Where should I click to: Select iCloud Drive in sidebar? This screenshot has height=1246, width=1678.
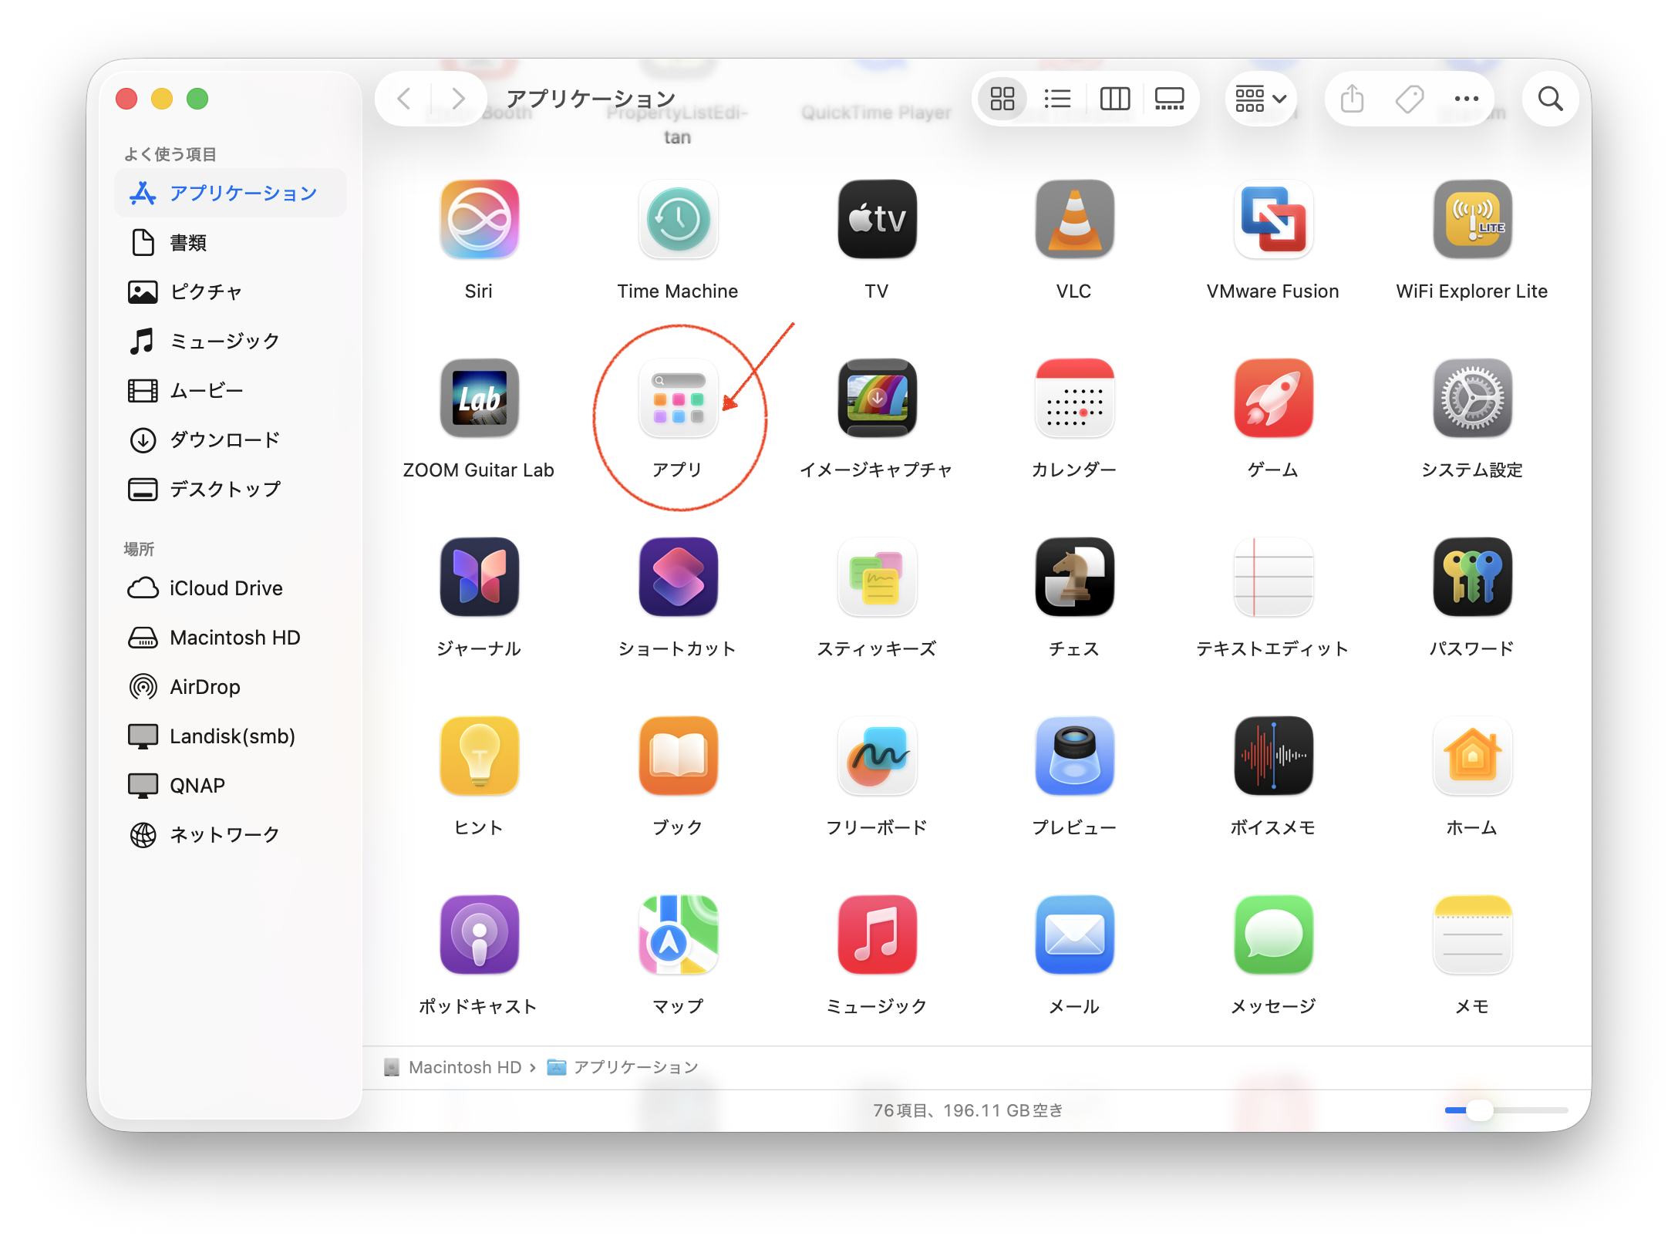point(225,588)
